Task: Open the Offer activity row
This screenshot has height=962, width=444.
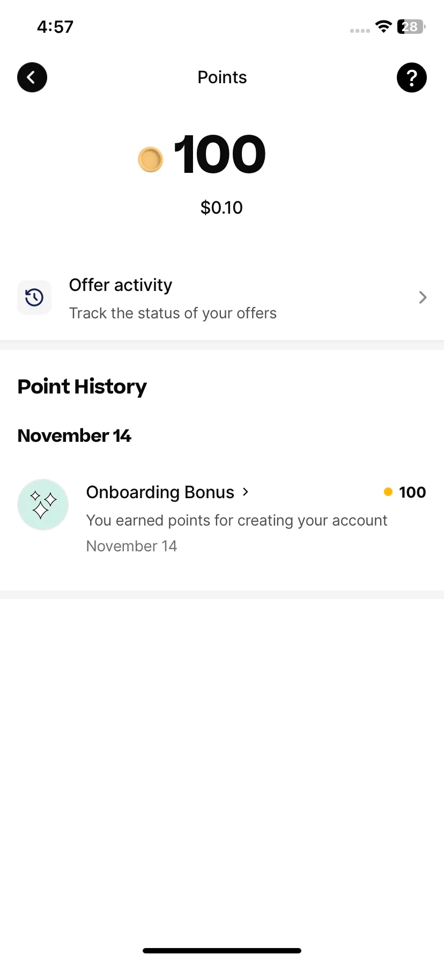Action: point(222,297)
